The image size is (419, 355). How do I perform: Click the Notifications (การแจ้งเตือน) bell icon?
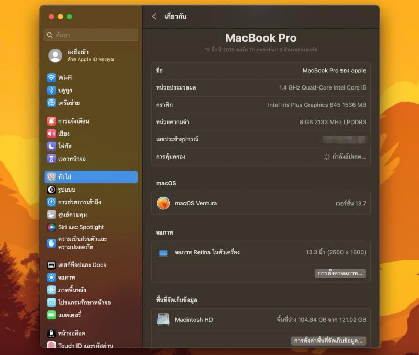51,121
